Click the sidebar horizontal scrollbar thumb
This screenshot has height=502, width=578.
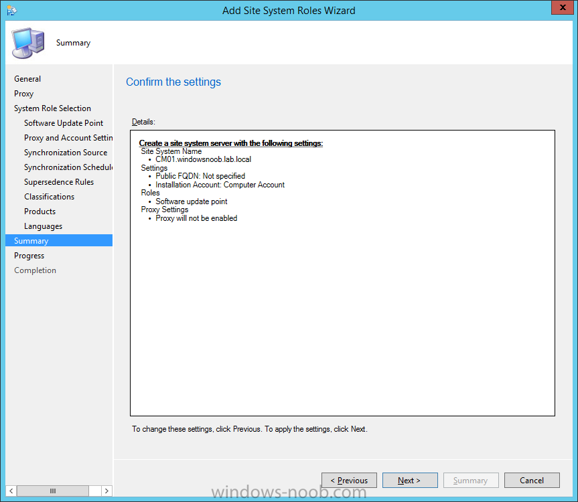tap(53, 491)
